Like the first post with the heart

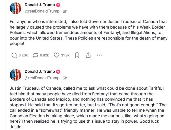(56, 55)
